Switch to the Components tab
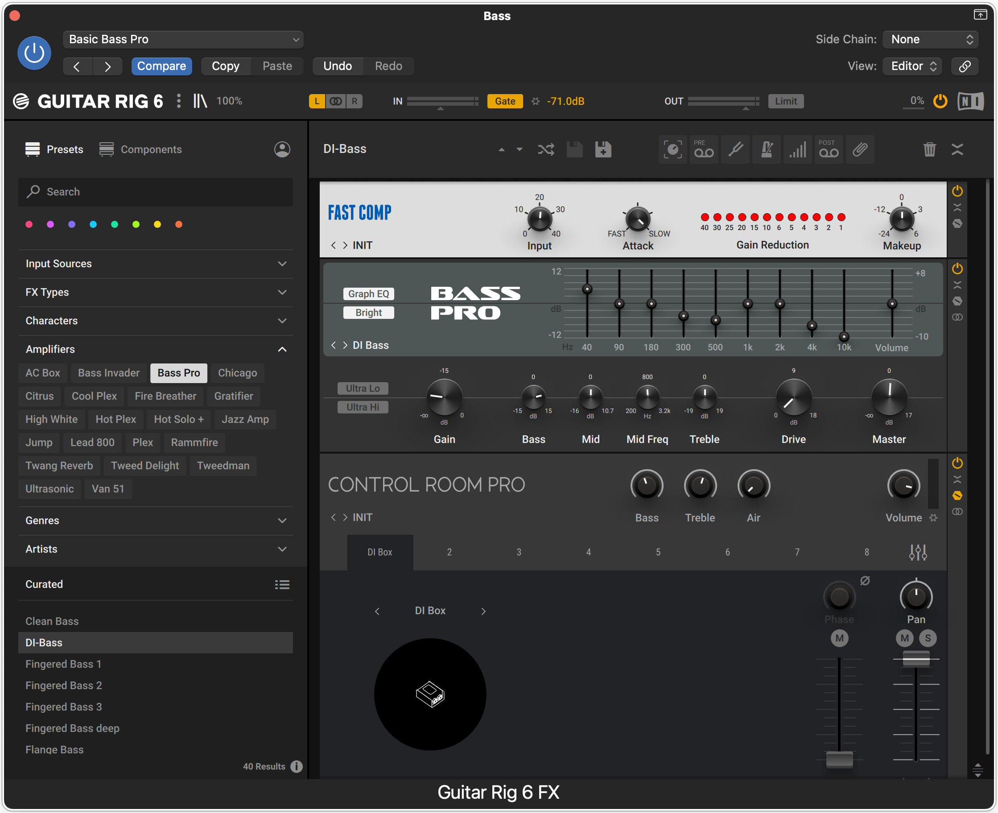This screenshot has height=813, width=998. [140, 149]
